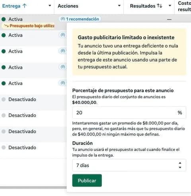Click the green dot of fourth Activa row
Viewport: 191px width, 196px height.
(4, 67)
